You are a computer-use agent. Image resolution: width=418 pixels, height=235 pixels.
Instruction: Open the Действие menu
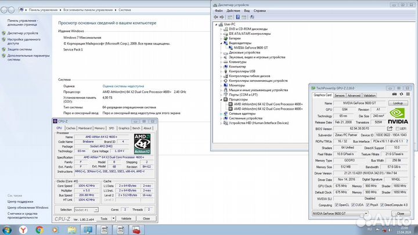(233, 11)
